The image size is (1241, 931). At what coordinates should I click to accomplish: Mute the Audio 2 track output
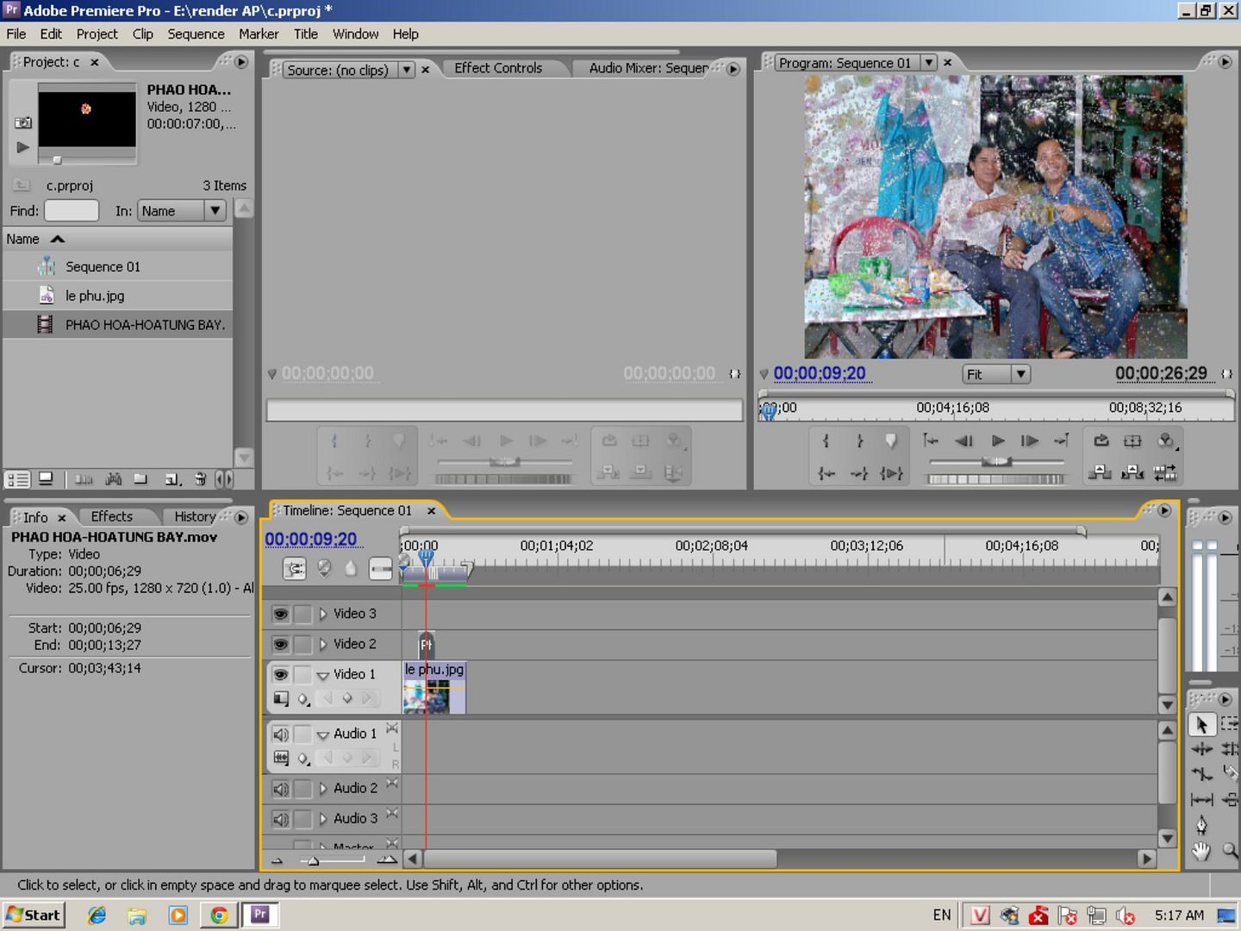pos(281,789)
